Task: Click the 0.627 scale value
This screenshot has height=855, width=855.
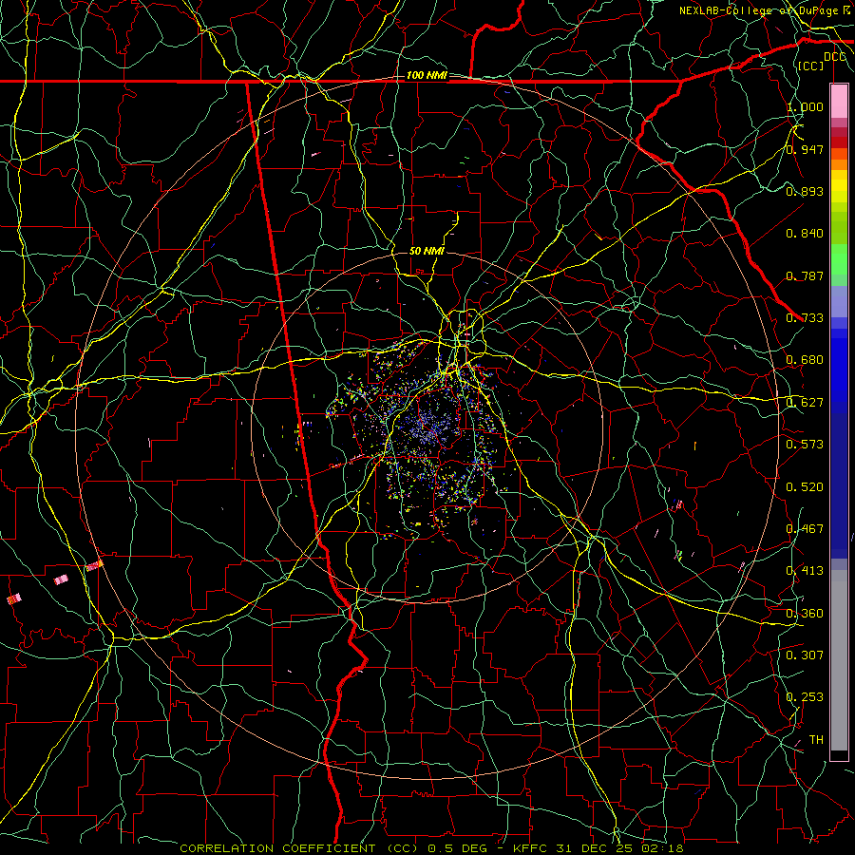Action: click(805, 403)
